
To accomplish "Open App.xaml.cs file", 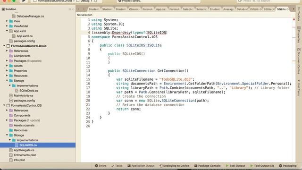I will (x=25, y=36).
